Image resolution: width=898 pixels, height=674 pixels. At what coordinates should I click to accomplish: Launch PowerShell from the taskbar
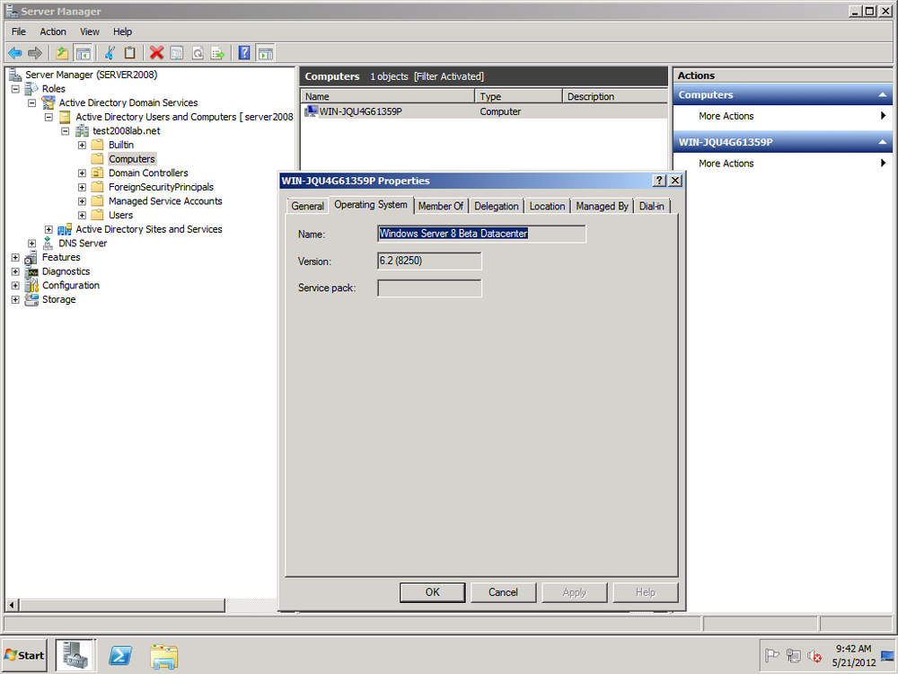[120, 655]
